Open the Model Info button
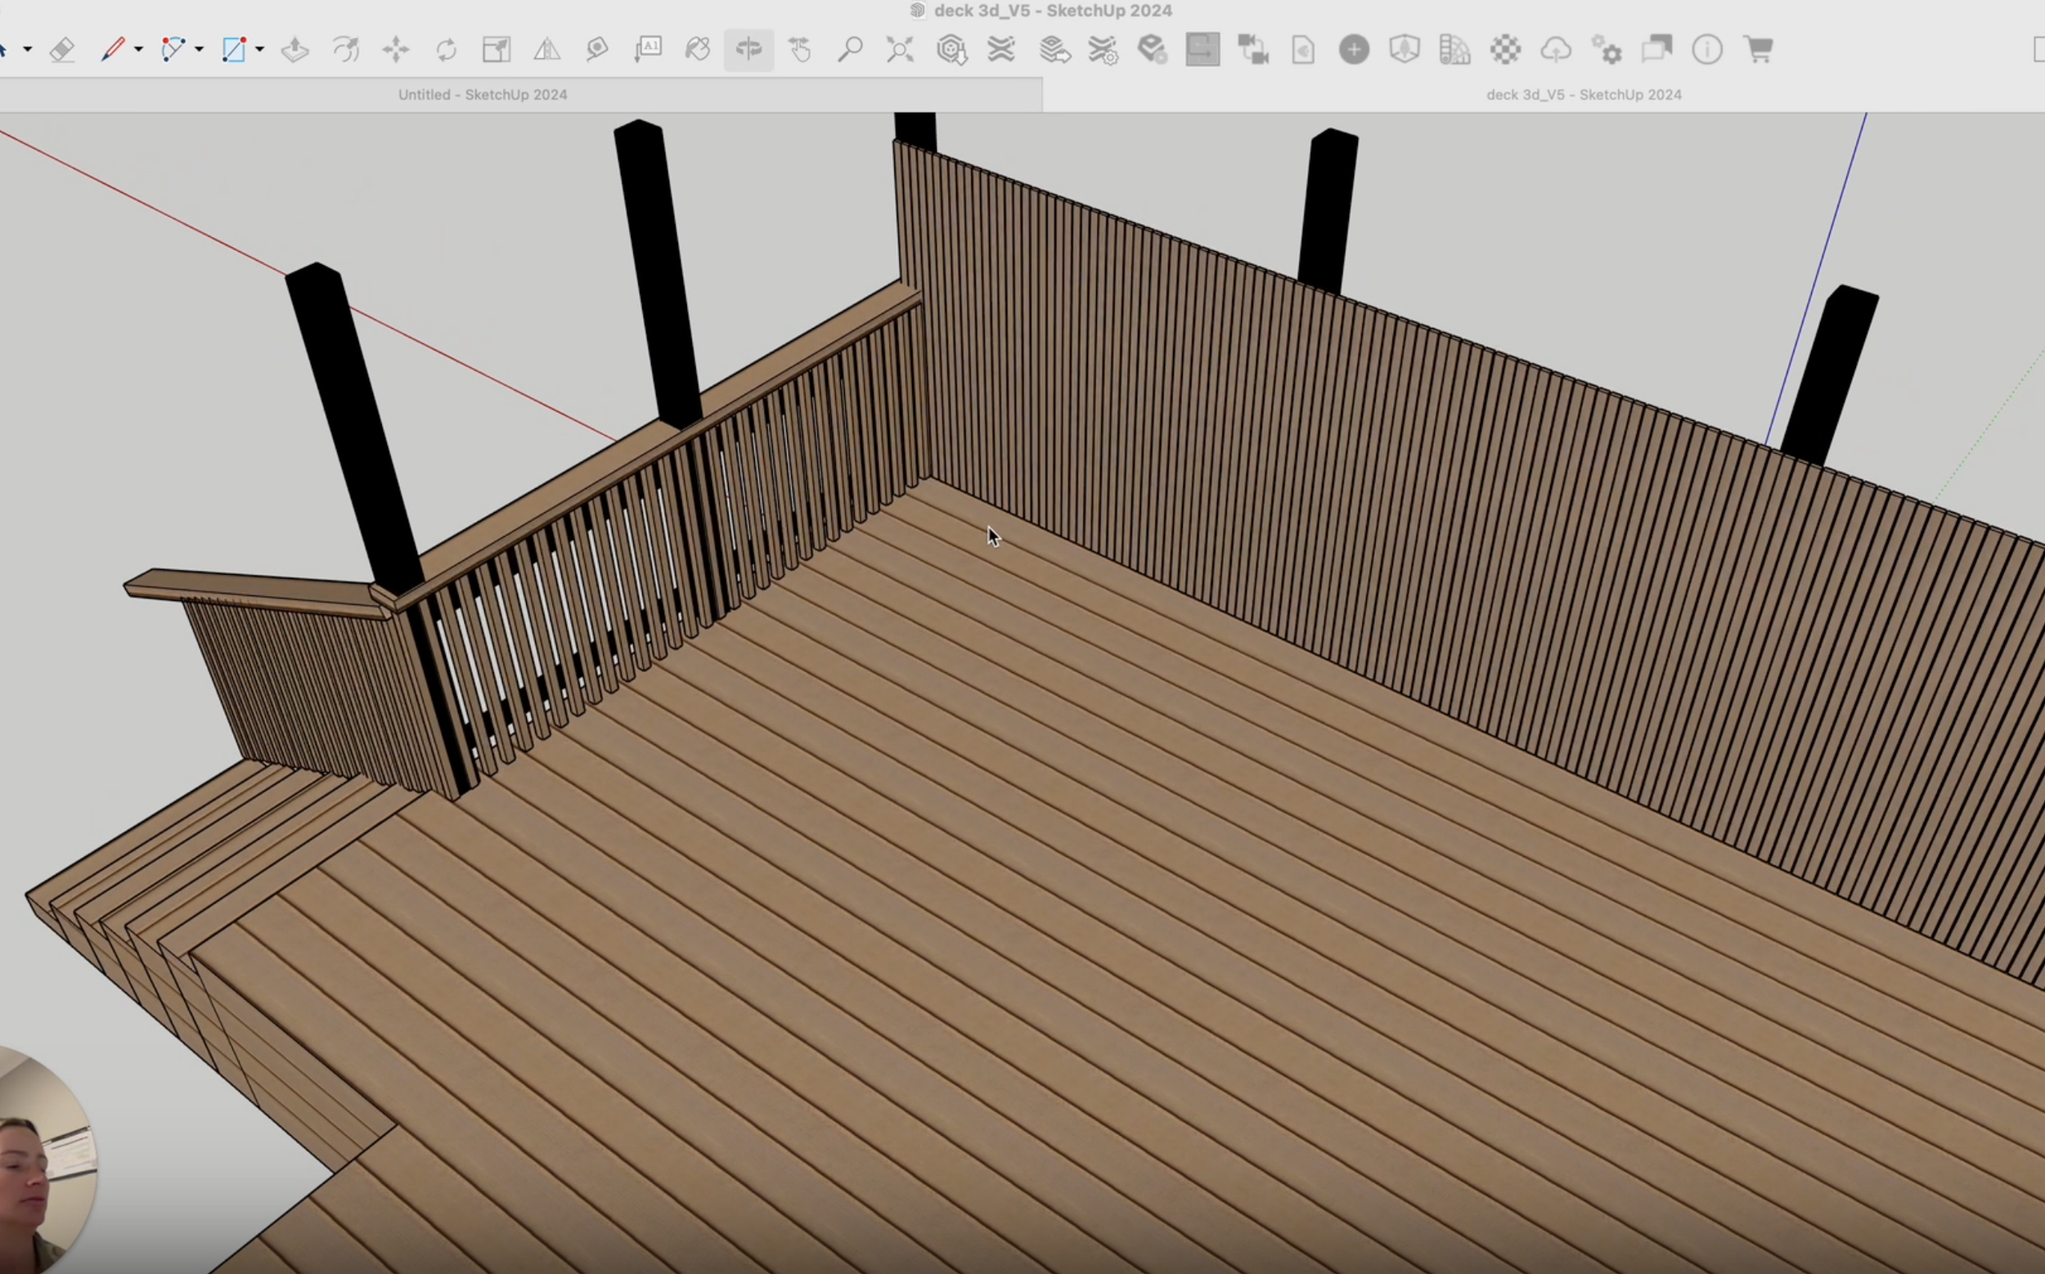The image size is (2045, 1274). 1707,50
